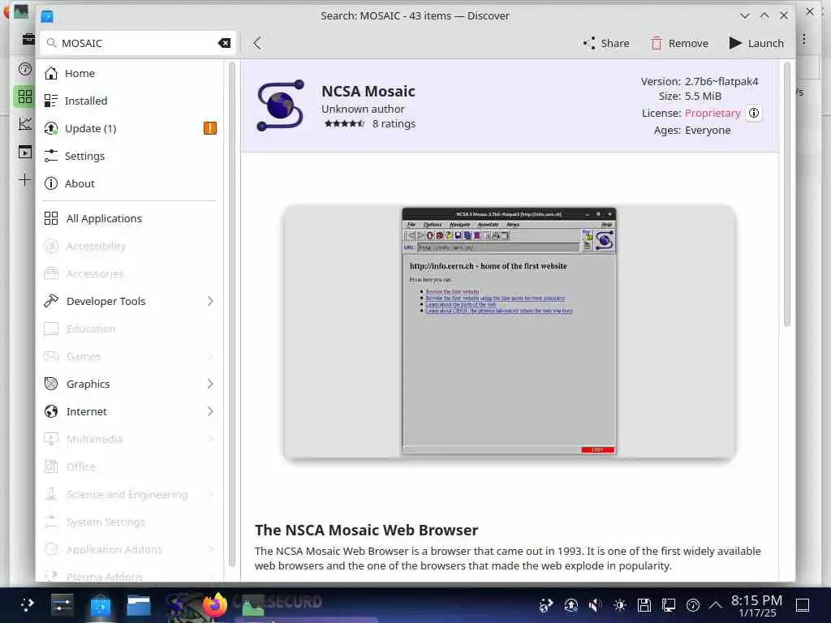Viewport: 831px width, 623px height.
Task: Open the application launcher in the taskbar
Action: pyautogui.click(x=27, y=605)
